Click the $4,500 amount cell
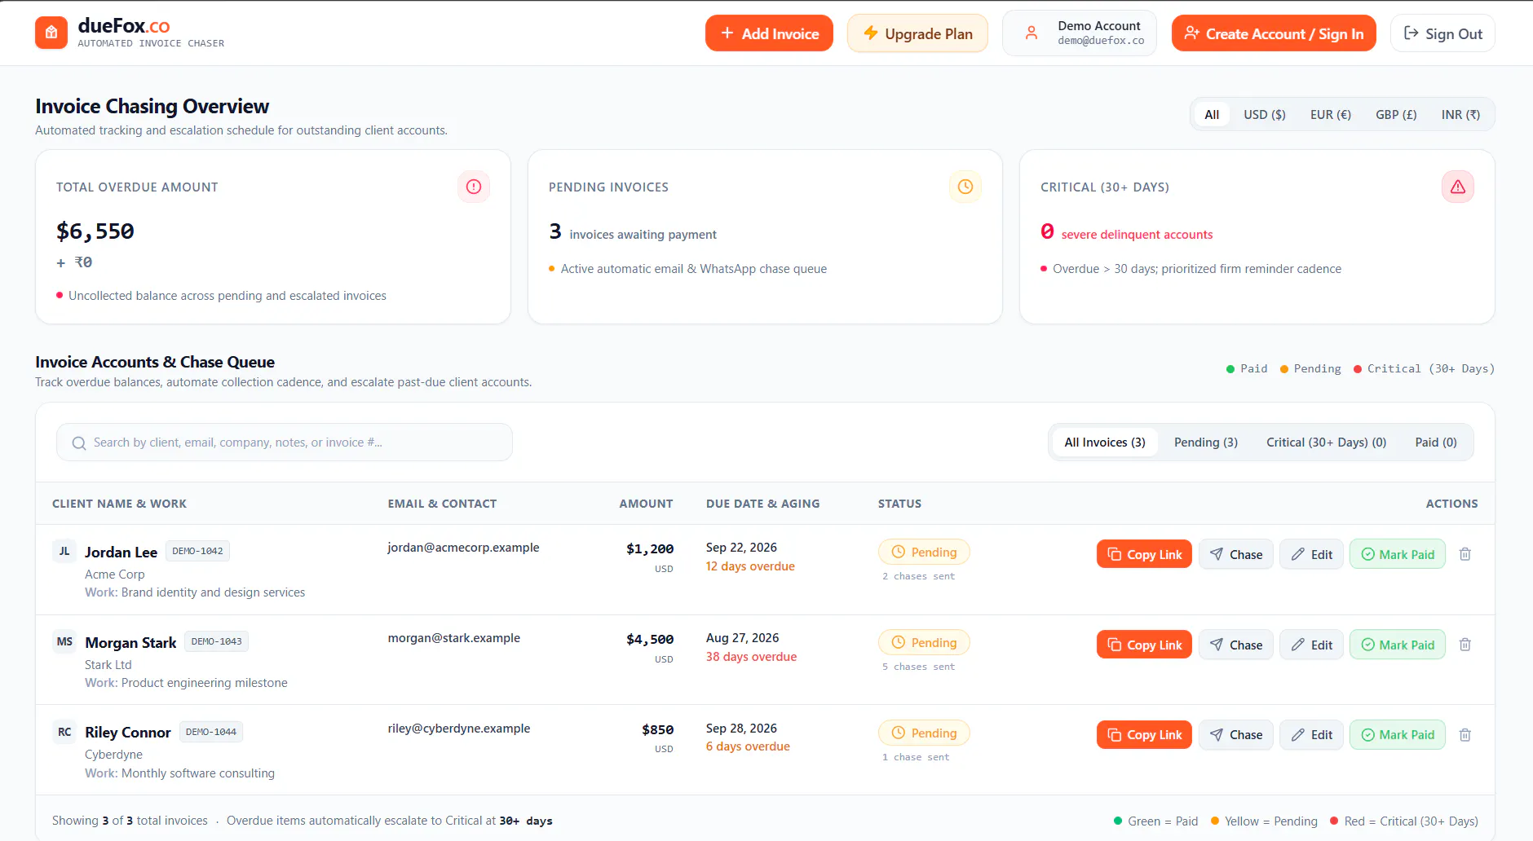The height and width of the screenshot is (841, 1533). 650,640
